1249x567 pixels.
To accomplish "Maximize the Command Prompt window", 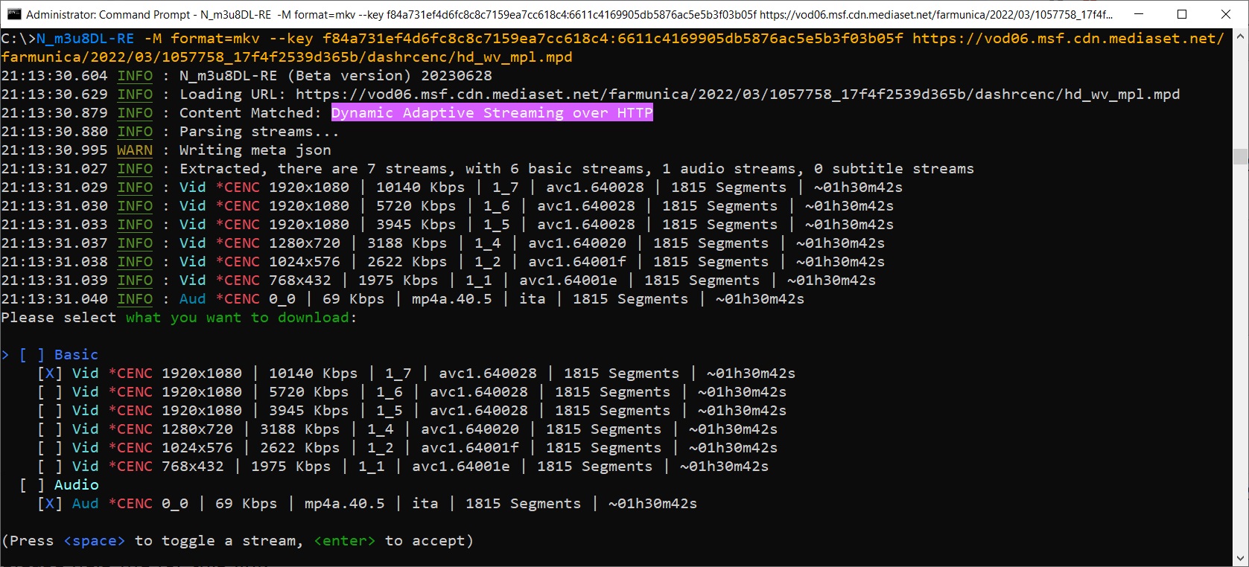I will coord(1182,14).
